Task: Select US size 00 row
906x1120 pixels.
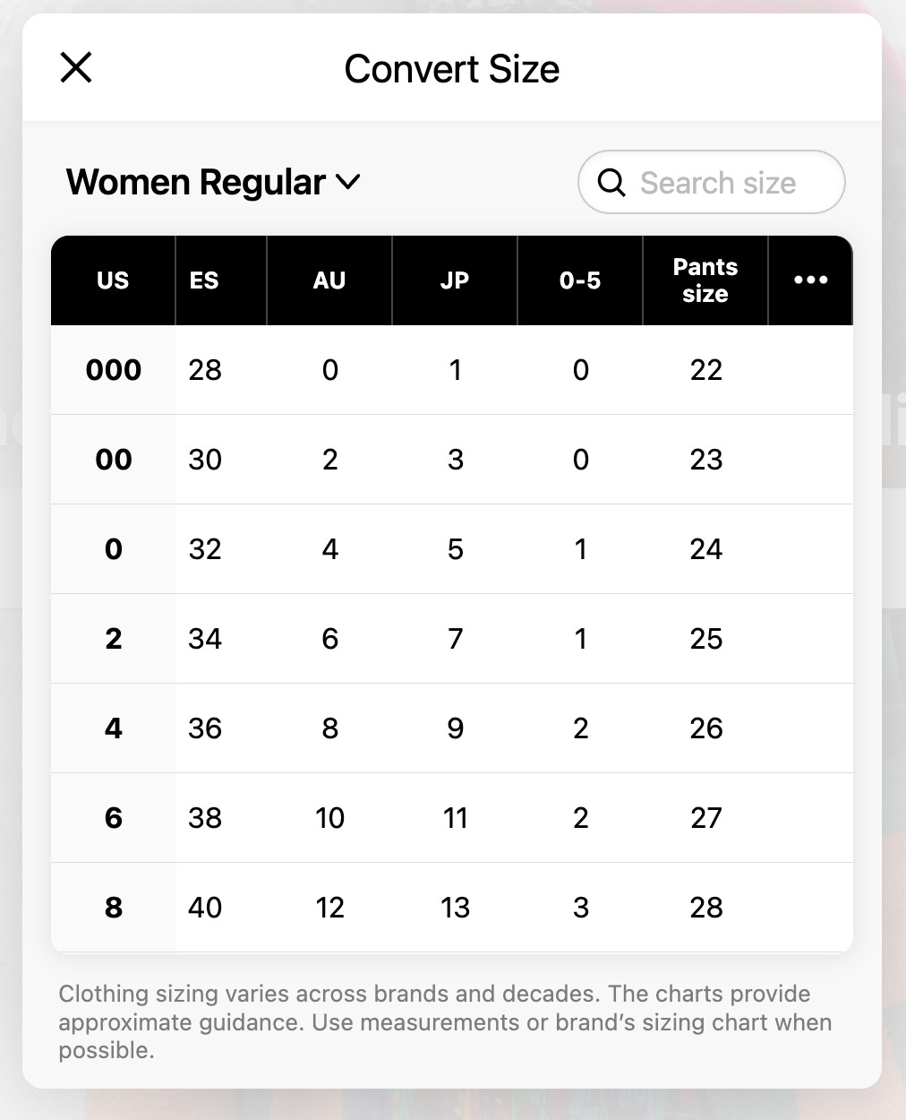Action: pos(452,460)
